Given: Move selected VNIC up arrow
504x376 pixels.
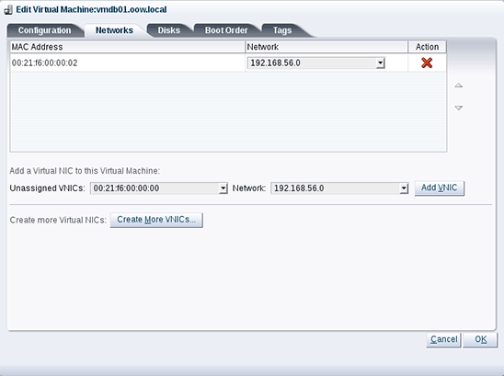Looking at the screenshot, I should pos(459,85).
